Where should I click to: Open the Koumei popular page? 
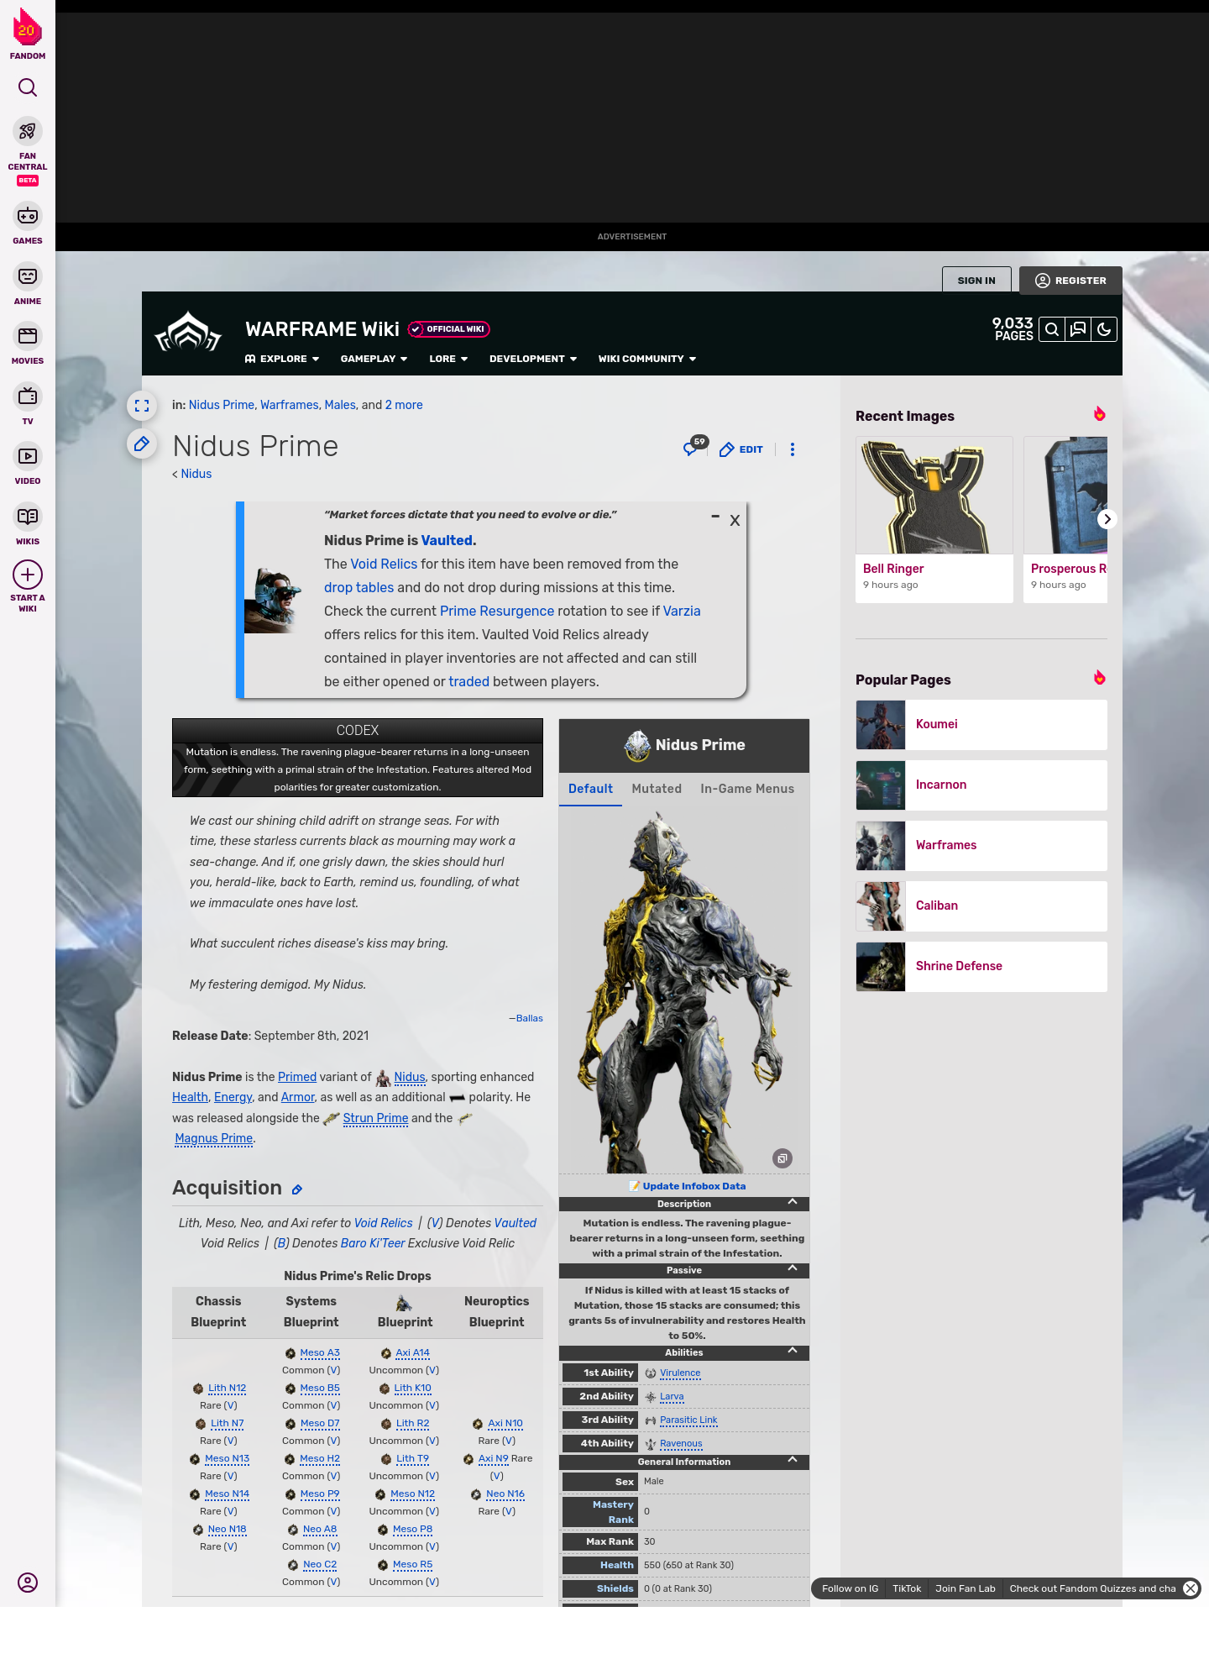981,725
